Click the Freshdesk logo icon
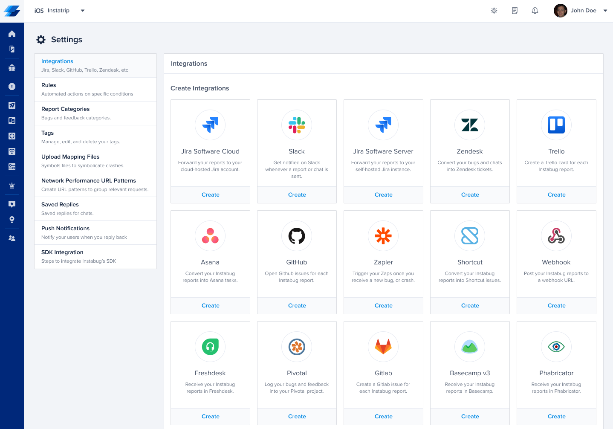613x429 pixels. click(210, 347)
